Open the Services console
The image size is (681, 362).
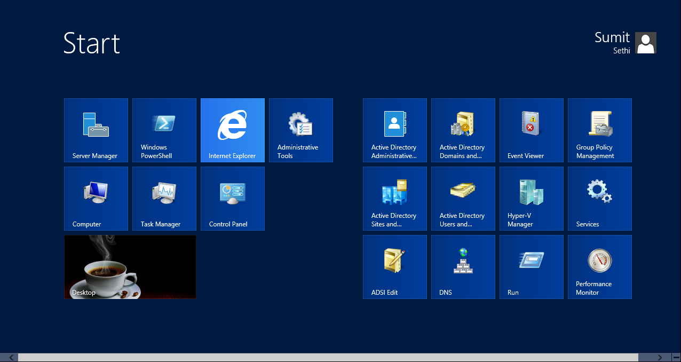pos(599,198)
